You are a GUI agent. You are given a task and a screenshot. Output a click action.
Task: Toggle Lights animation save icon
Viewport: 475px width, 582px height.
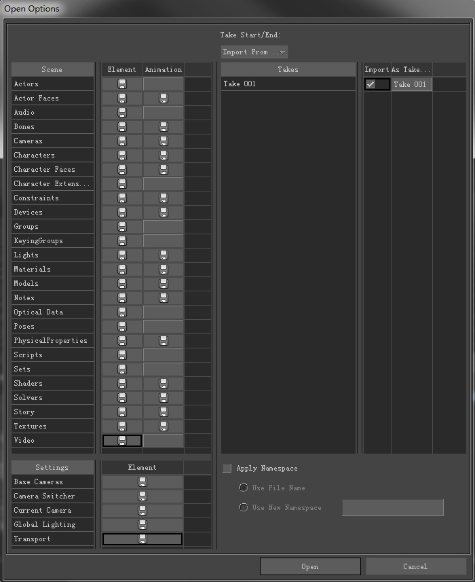163,255
